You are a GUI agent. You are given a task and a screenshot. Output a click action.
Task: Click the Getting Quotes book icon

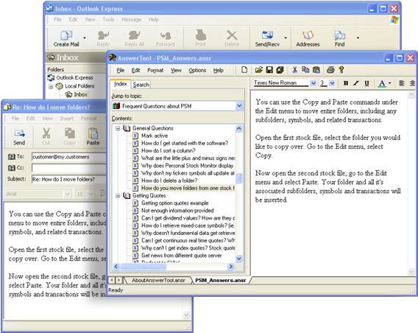click(127, 195)
